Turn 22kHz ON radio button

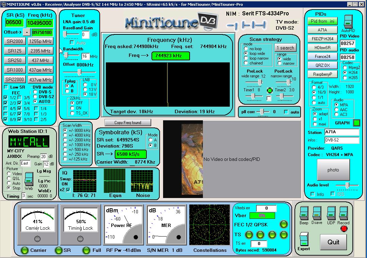point(72,108)
